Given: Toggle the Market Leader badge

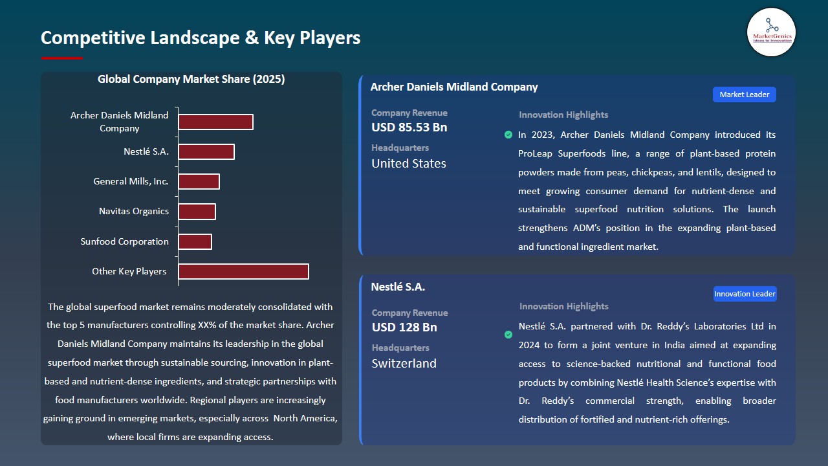Looking at the screenshot, I should [x=744, y=94].
